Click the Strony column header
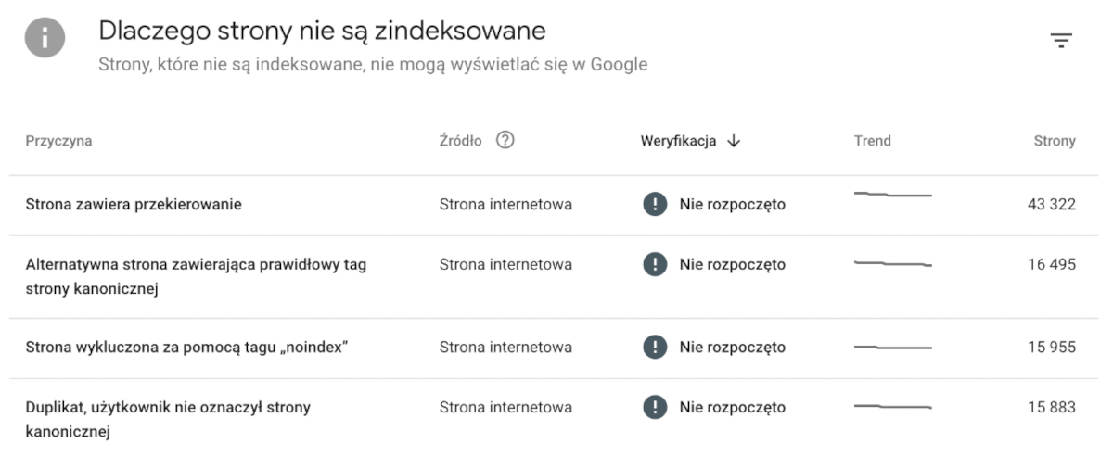Image resolution: width=1113 pixels, height=456 pixels. 1055,141
